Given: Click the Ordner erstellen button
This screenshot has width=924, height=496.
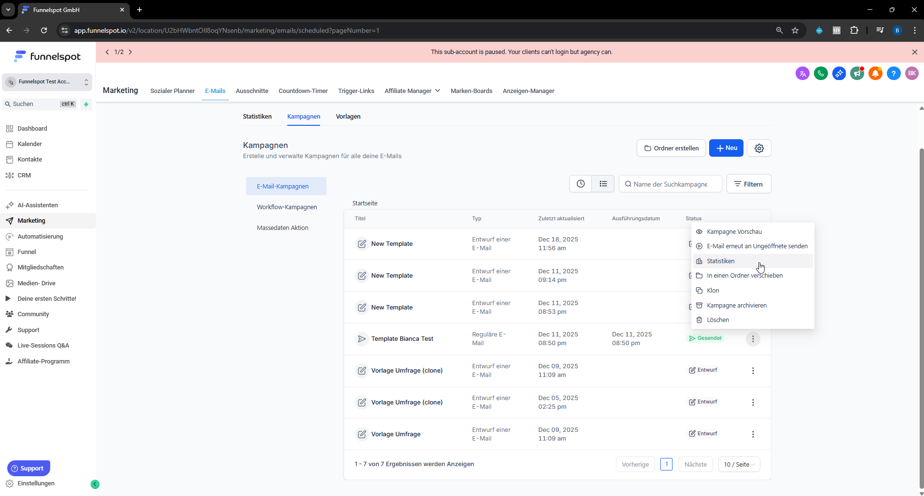Looking at the screenshot, I should click(671, 148).
